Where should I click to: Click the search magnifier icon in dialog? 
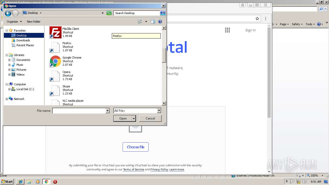point(162,13)
